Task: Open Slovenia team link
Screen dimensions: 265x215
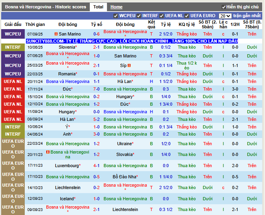Action: click(x=67, y=47)
